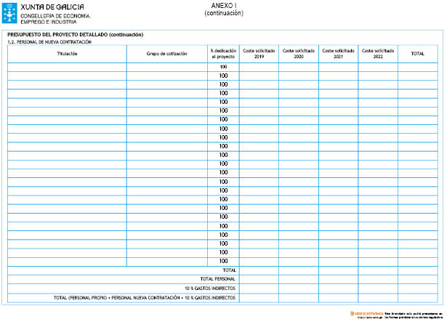
Task: Click 10 % GASTOS INDIRECTOS 2021 cell
Action: coord(337,288)
